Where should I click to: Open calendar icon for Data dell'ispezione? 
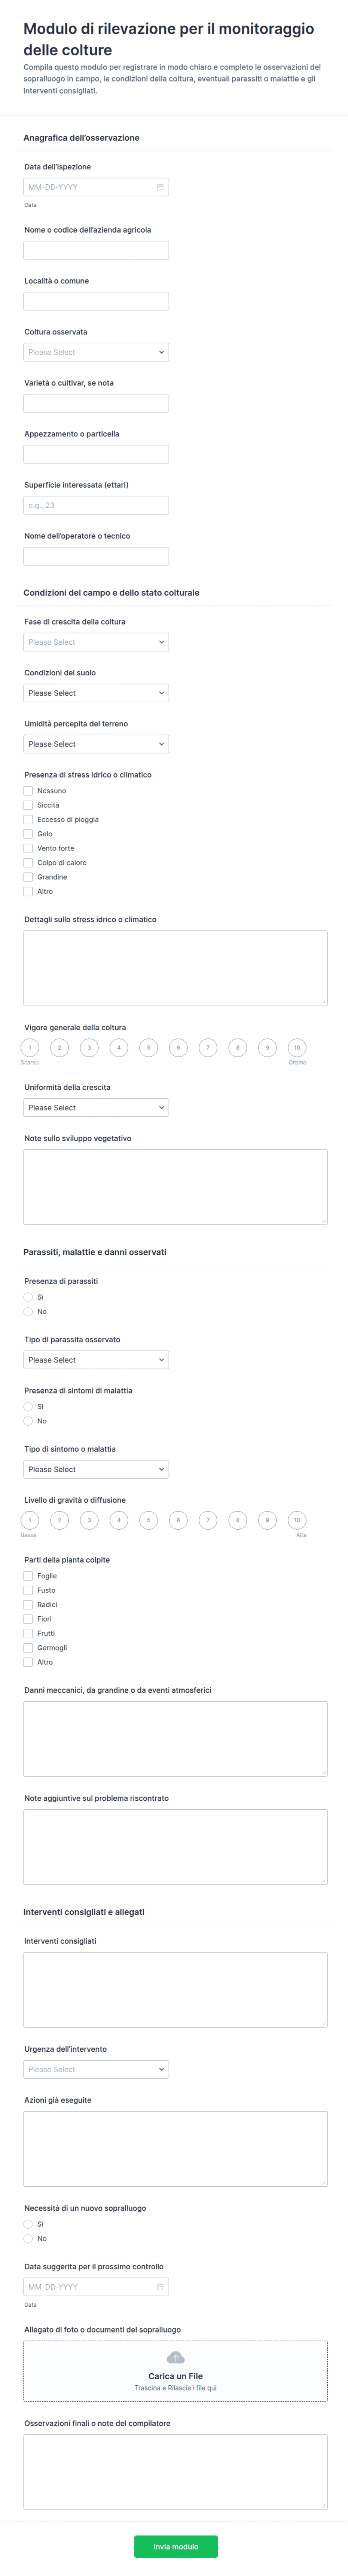[x=160, y=187]
